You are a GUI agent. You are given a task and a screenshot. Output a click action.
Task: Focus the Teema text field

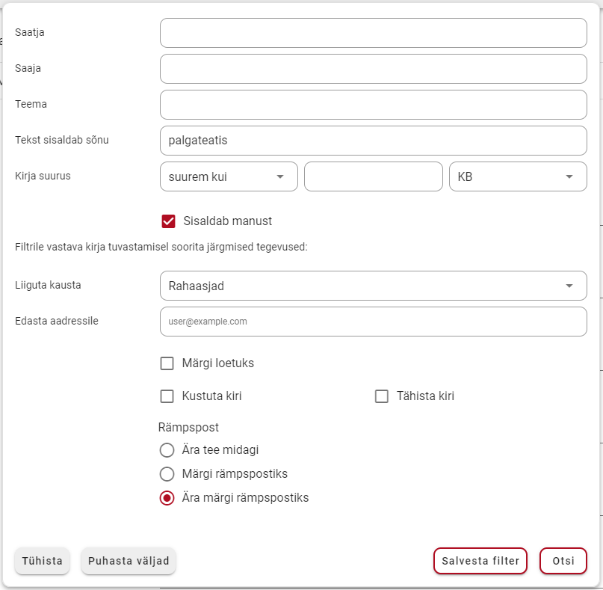(373, 104)
